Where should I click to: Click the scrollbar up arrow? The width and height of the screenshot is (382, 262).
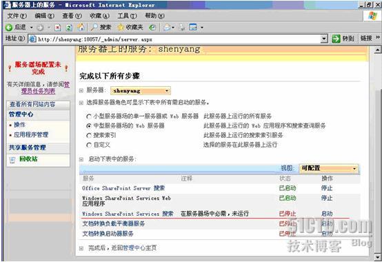coord(378,50)
